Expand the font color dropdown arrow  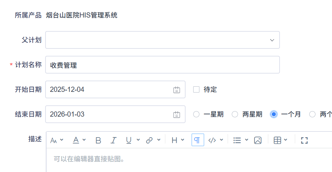(84, 140)
